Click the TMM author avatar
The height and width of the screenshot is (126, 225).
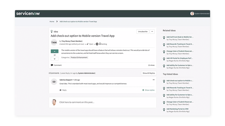point(54,43)
